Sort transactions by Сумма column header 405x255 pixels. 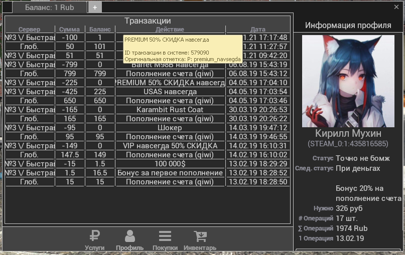coord(69,30)
